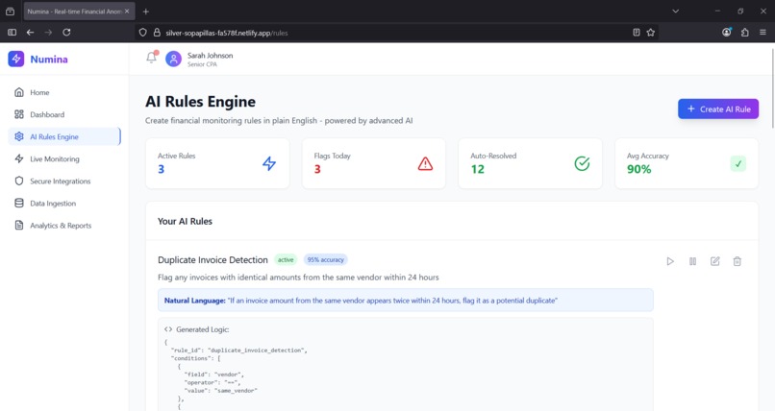775x411 pixels.
Task: Click the Secure Integrations shield icon
Action: (19, 181)
